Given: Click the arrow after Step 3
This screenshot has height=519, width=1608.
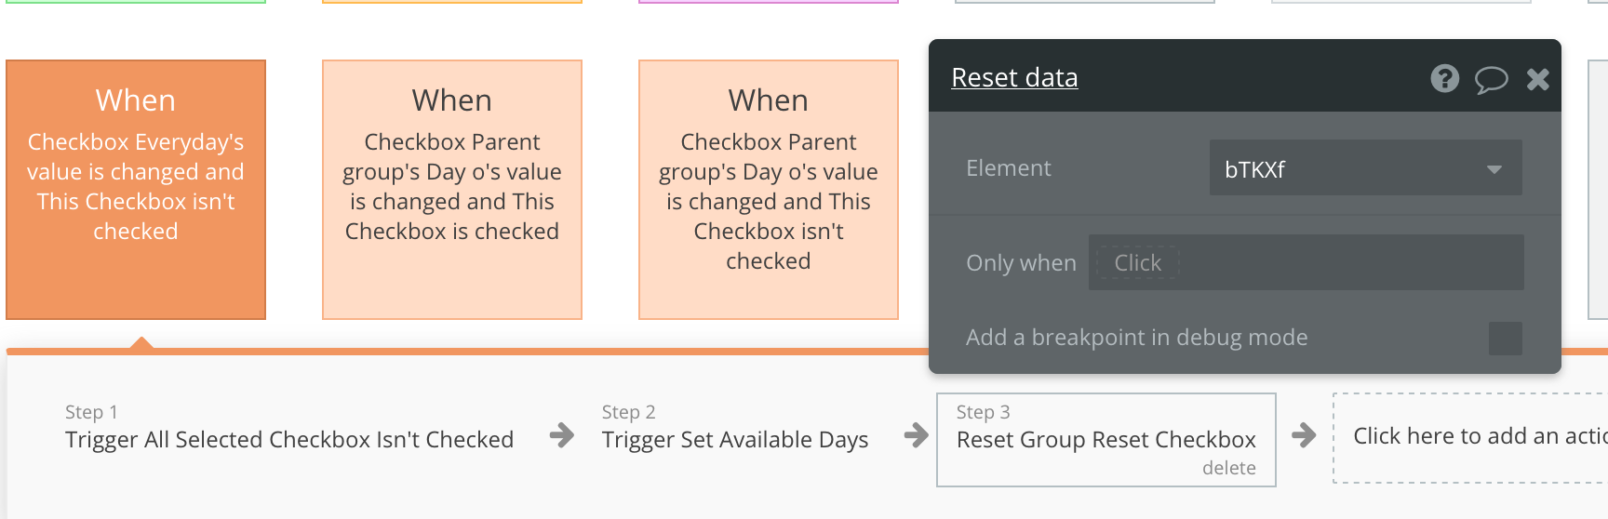Looking at the screenshot, I should [x=1304, y=434].
